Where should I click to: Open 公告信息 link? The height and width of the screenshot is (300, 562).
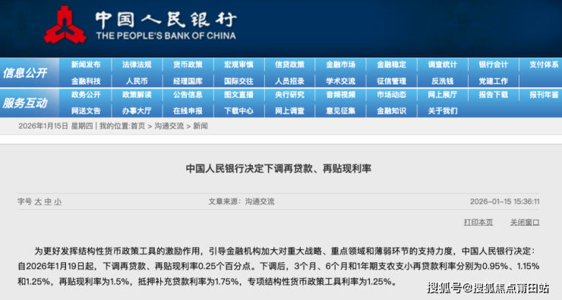click(188, 95)
